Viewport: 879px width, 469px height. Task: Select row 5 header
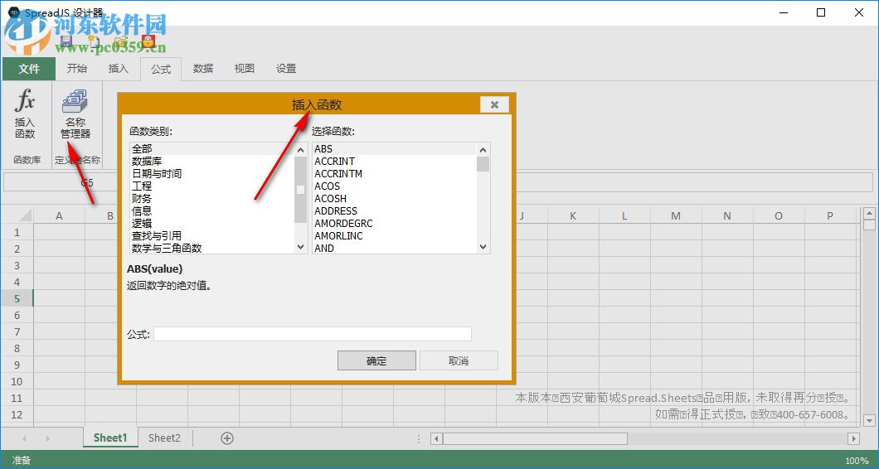[x=17, y=298]
